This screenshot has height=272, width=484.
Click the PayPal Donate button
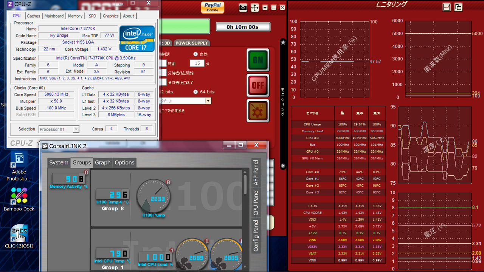[213, 7]
